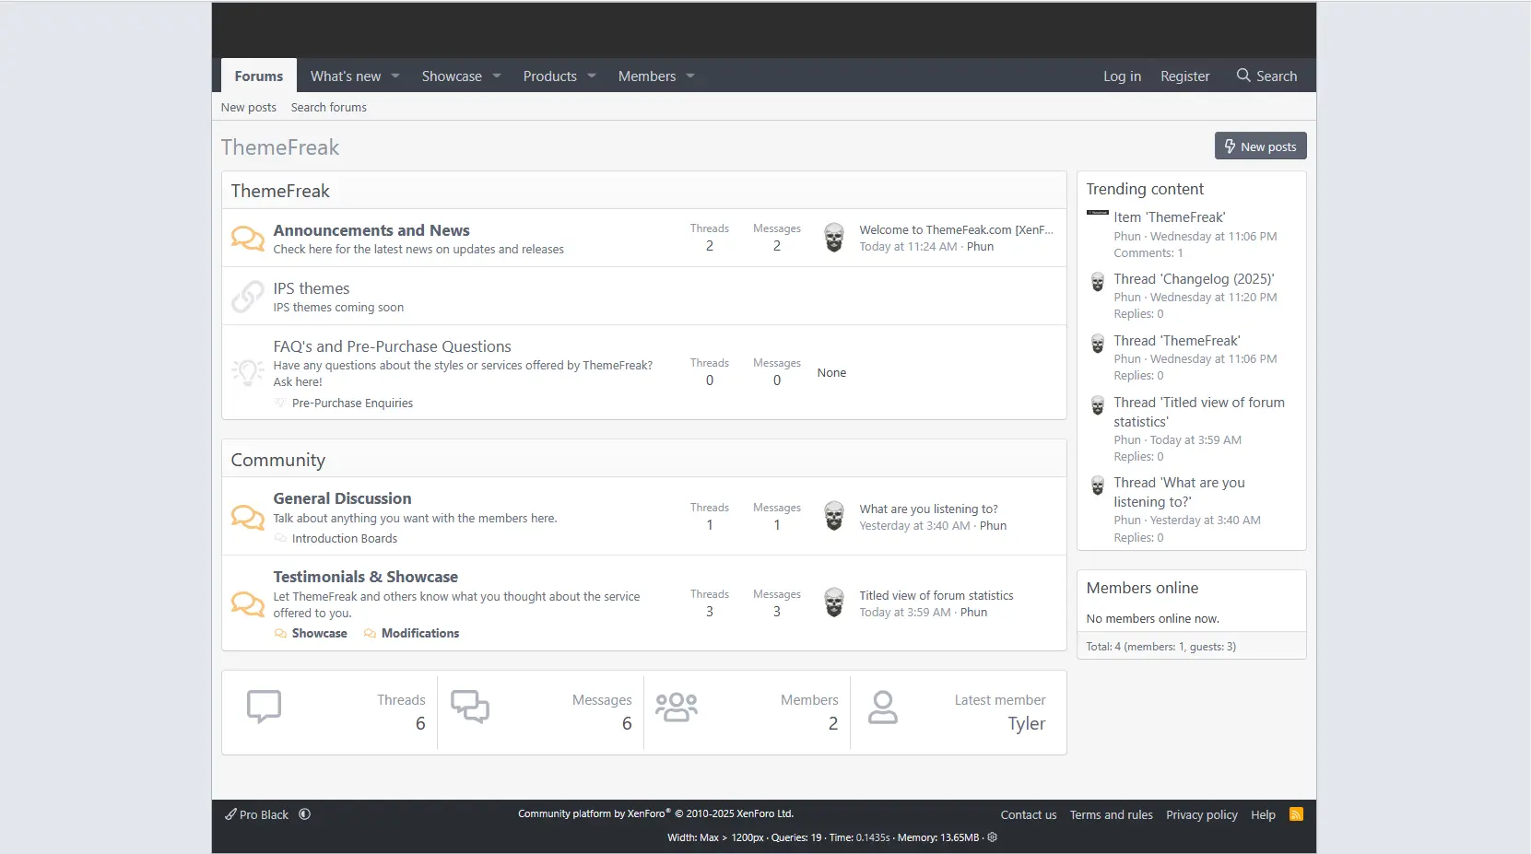1531x854 pixels.
Task: Click the IPS themes link icon
Action: coord(247,297)
